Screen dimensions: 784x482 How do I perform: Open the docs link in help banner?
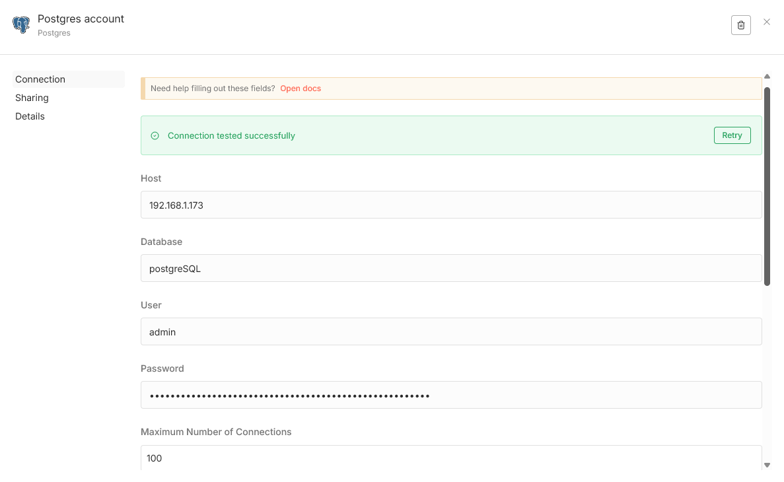pos(301,88)
